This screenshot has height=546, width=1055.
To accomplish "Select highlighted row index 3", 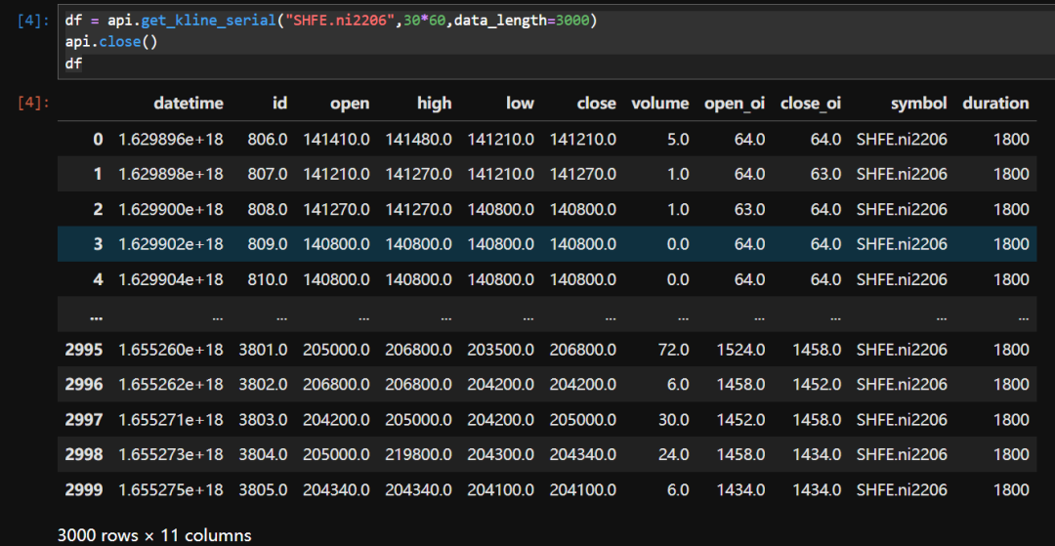I will 99,244.
